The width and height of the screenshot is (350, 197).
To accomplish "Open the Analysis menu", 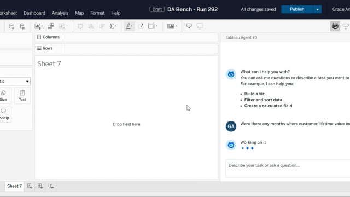I will 60,13.
